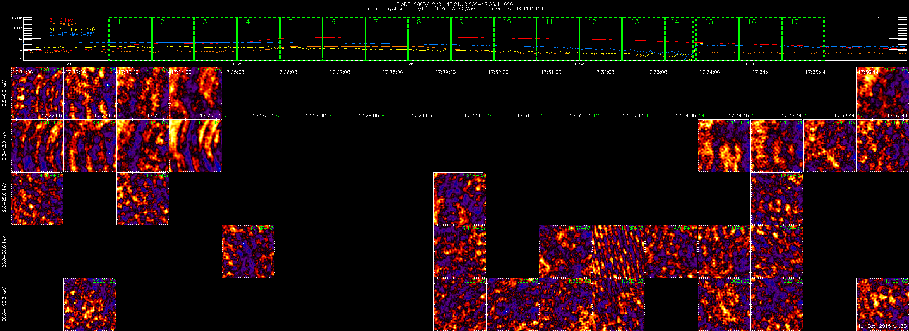Click the orange 12-25 keV legend entry
Viewport: 909px width, 331px height.
click(63, 25)
